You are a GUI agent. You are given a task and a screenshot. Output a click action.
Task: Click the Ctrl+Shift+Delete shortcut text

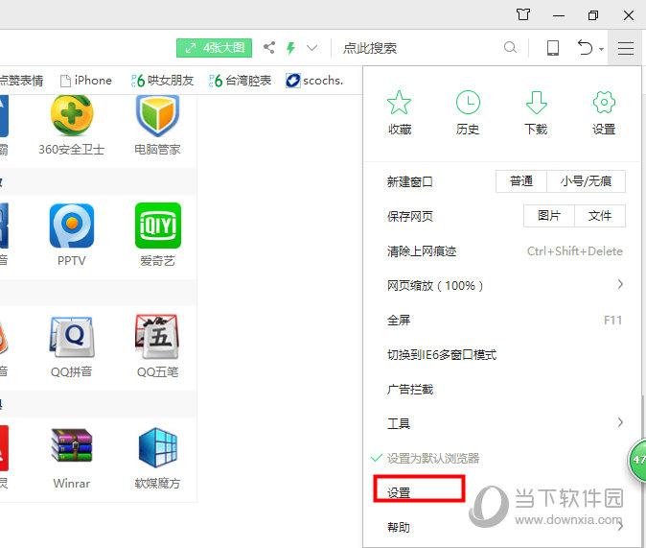(x=575, y=251)
